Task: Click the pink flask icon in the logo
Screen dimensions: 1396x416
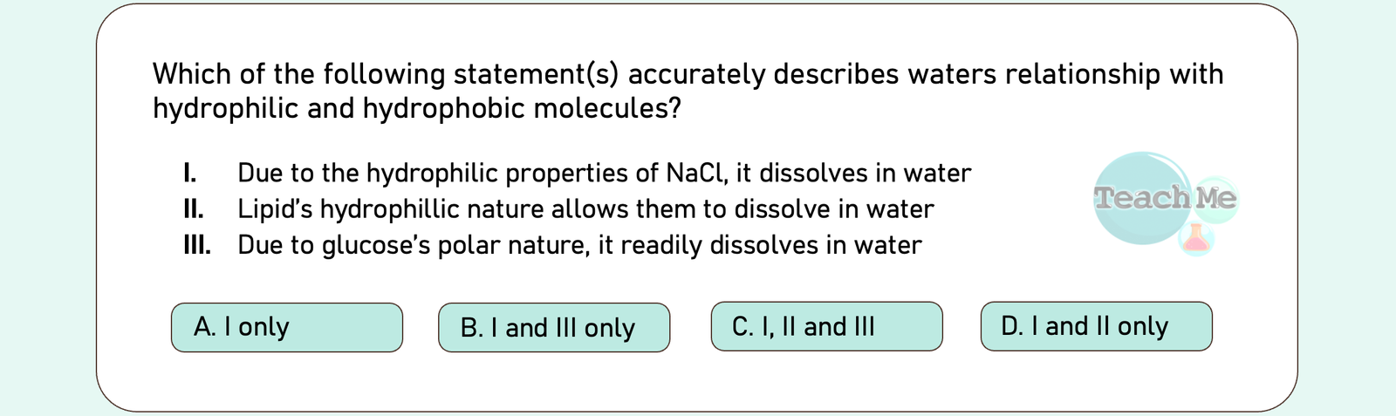Action: [1196, 238]
